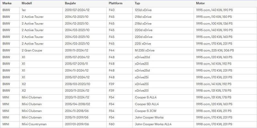Select build year '2017/01-2019/06'
Screen dimensions: 257x128
[77, 124]
